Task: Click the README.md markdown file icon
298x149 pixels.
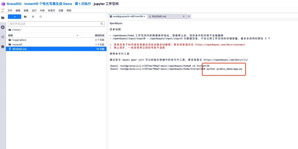Action: (10, 49)
